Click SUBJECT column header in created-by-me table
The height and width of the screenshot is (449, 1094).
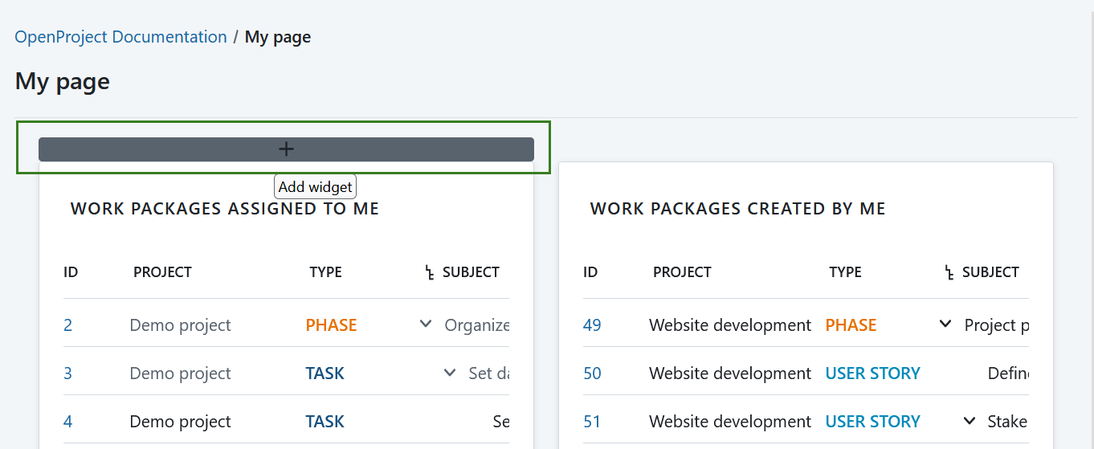pos(990,272)
